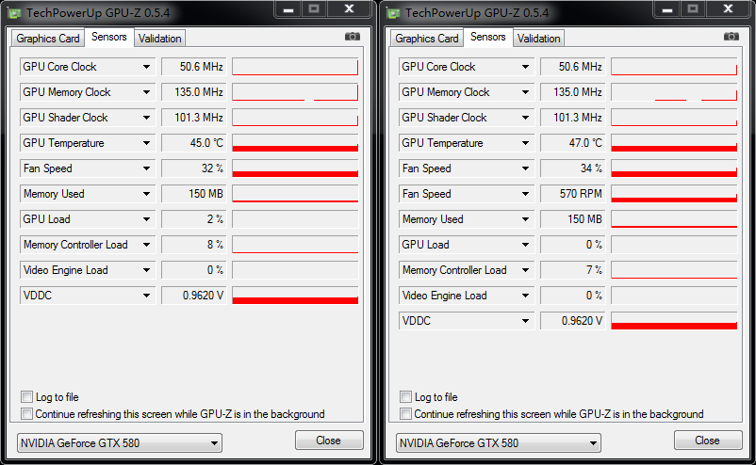Click 50.6 MHz value in left window
The width and height of the screenshot is (756, 465).
(x=194, y=67)
